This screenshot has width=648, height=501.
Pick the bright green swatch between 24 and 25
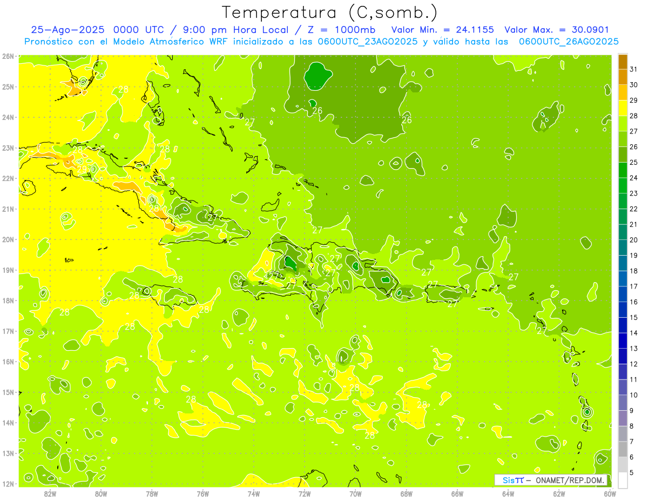[623, 170]
